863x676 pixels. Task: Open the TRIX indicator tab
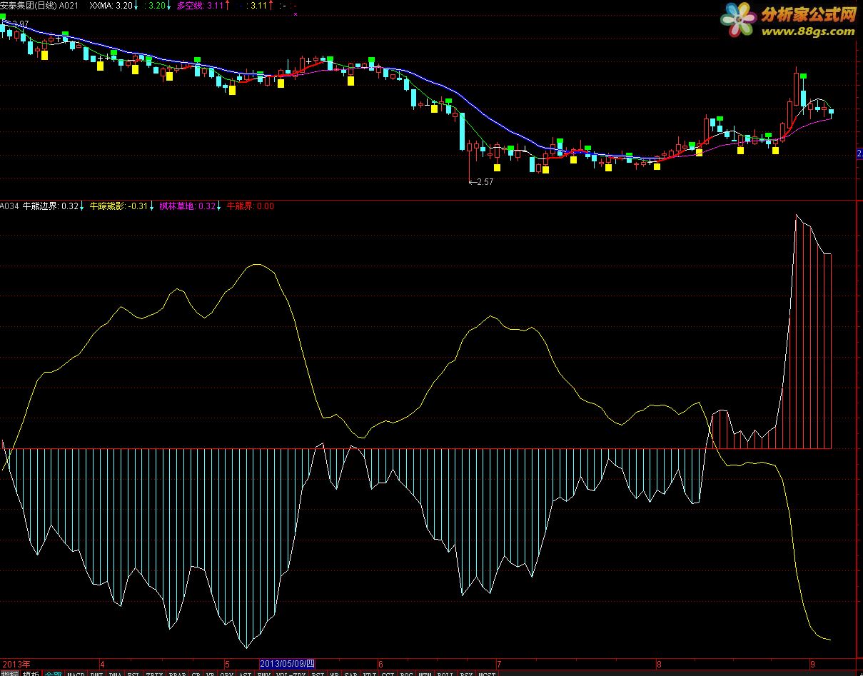[155, 673]
